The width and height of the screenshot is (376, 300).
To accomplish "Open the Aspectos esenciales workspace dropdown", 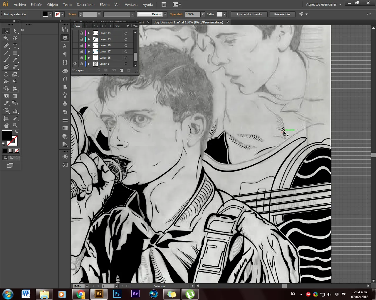I will coord(323,4).
